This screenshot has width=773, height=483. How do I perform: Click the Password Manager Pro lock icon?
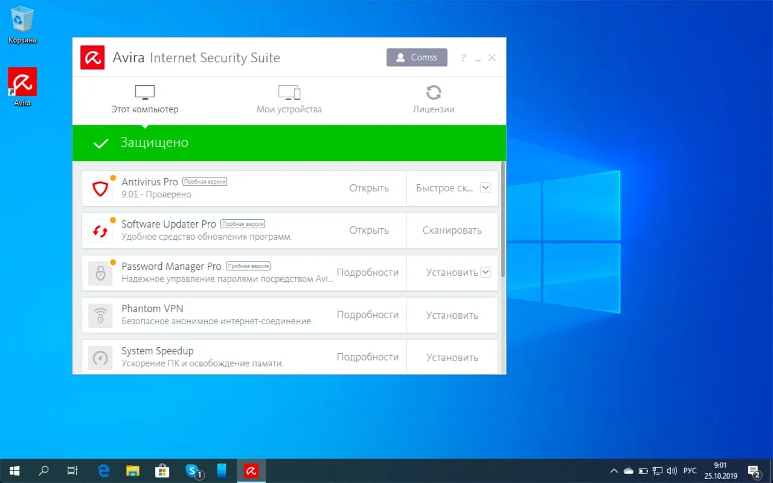tap(100, 273)
